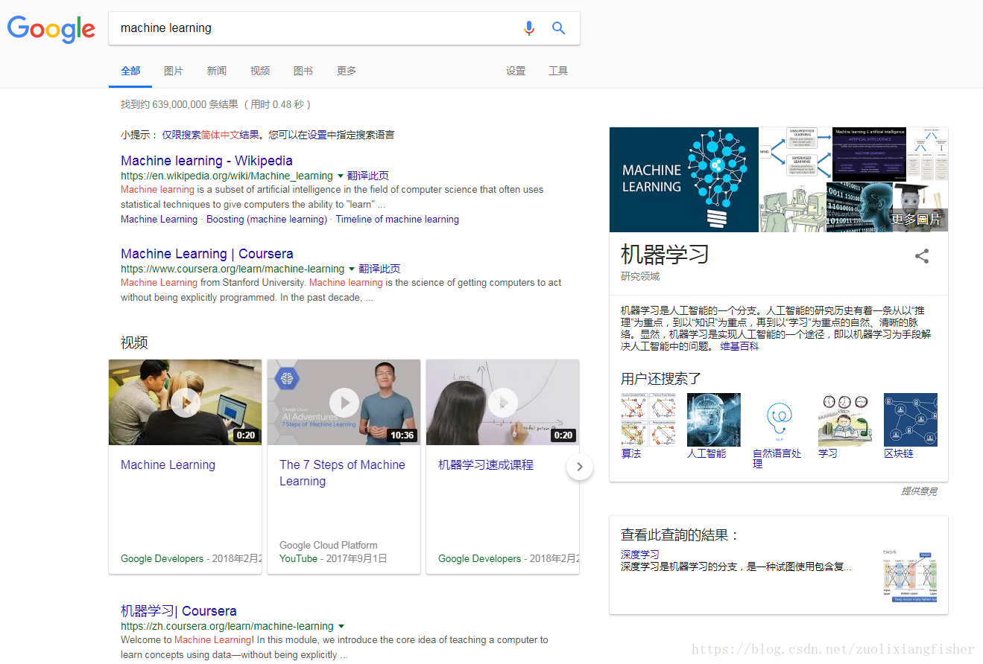Open the dark artificial intelligence chart image

click(869, 154)
